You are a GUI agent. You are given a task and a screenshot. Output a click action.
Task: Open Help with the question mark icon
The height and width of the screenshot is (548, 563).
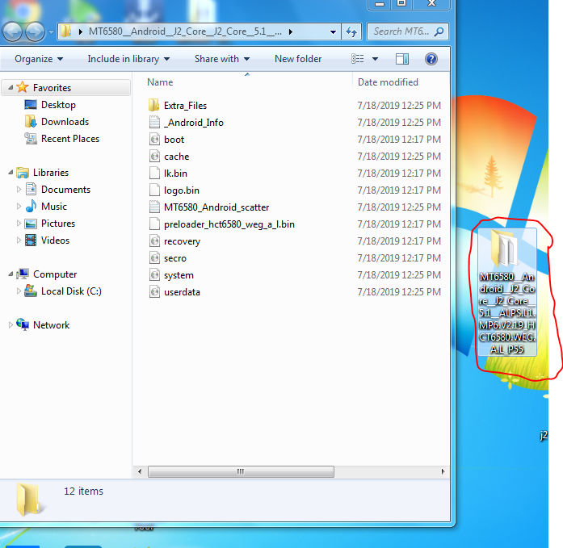tap(431, 59)
